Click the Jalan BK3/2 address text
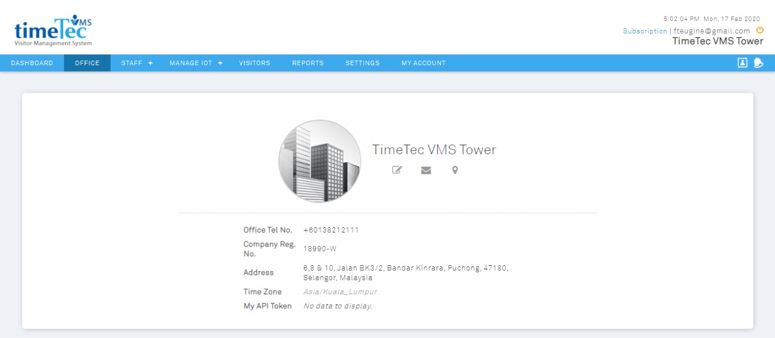 pyautogui.click(x=406, y=273)
